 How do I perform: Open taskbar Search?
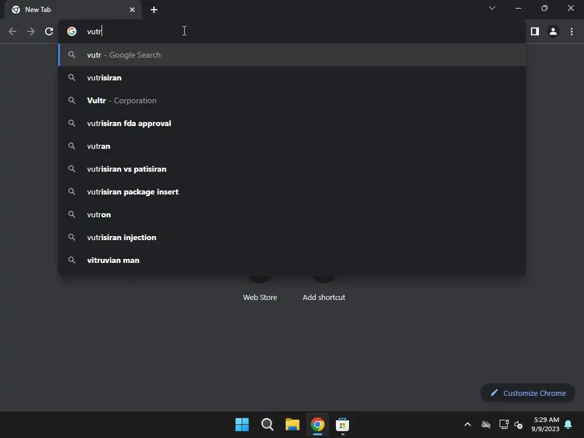coord(267,424)
